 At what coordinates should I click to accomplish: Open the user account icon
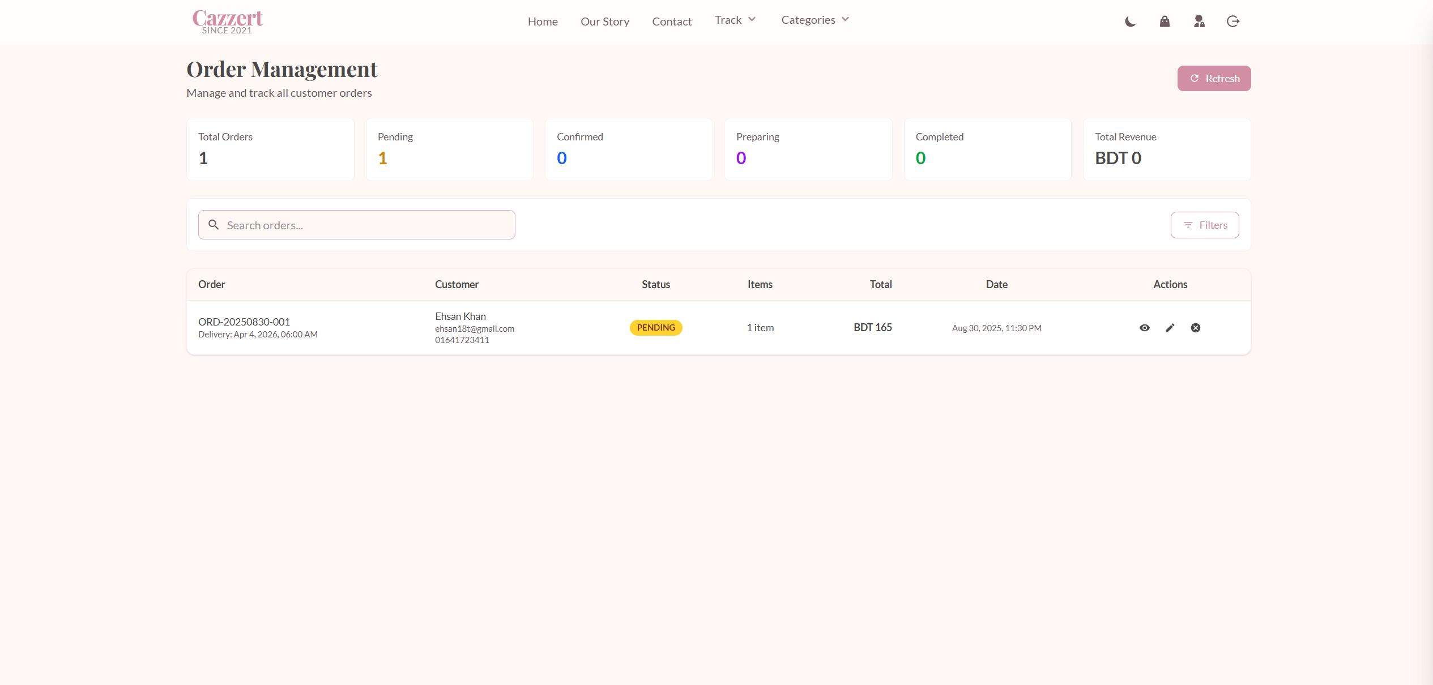[1199, 22]
